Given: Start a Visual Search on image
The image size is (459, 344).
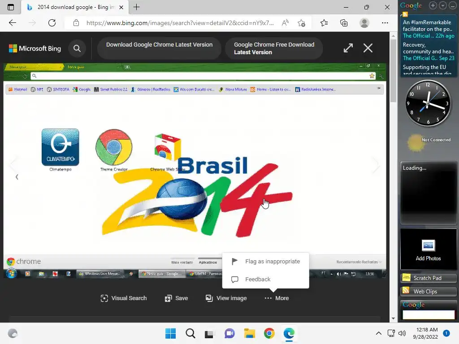Looking at the screenshot, I should [124, 298].
